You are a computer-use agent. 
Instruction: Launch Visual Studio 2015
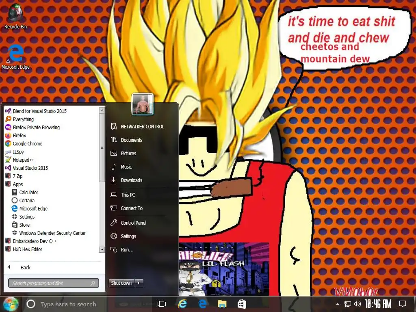pyautogui.click(x=27, y=168)
